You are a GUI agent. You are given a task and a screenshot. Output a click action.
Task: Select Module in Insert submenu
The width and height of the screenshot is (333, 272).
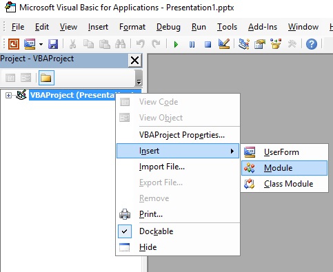284,168
